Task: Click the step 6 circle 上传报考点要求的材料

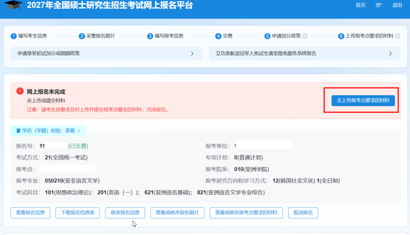Action: pyautogui.click(x=341, y=36)
